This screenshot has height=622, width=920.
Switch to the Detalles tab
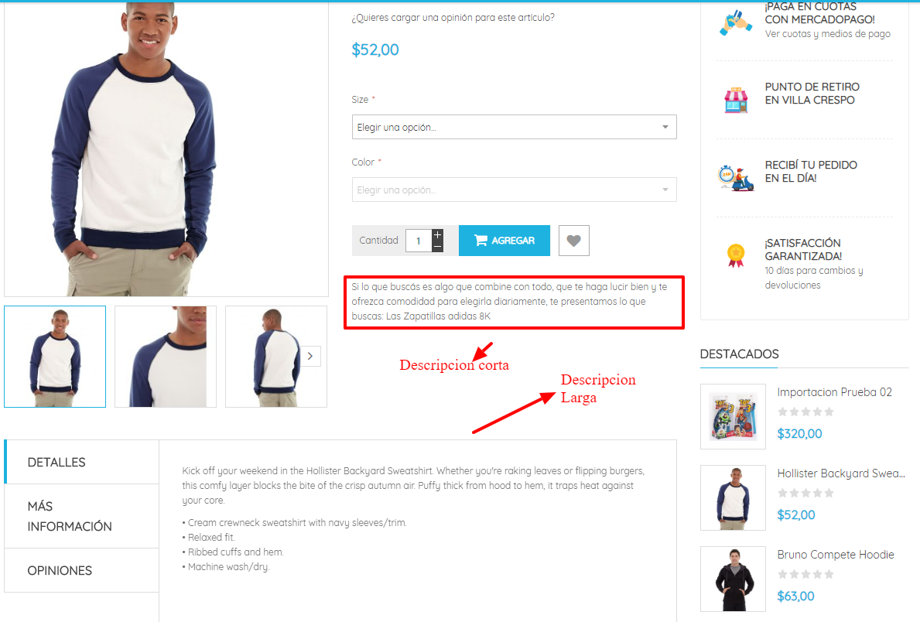[81, 463]
